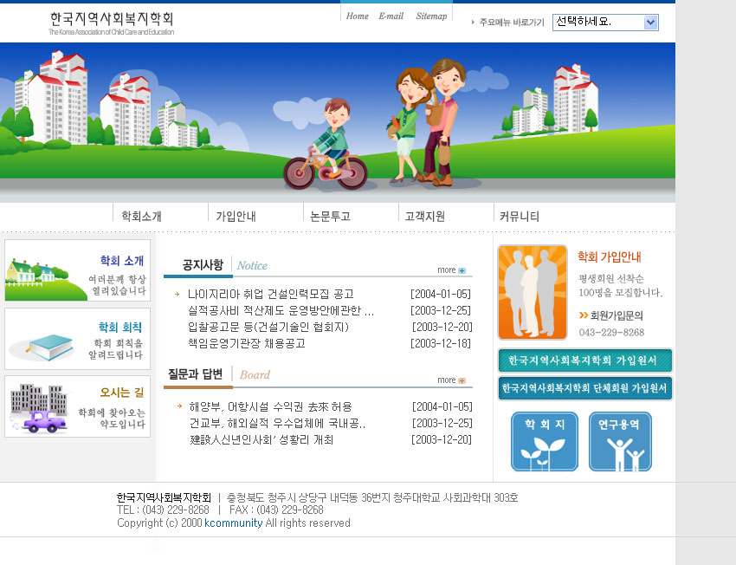736x565 pixels.
Task: Click the 질문과 답변 more plus icon
Action: [462, 380]
